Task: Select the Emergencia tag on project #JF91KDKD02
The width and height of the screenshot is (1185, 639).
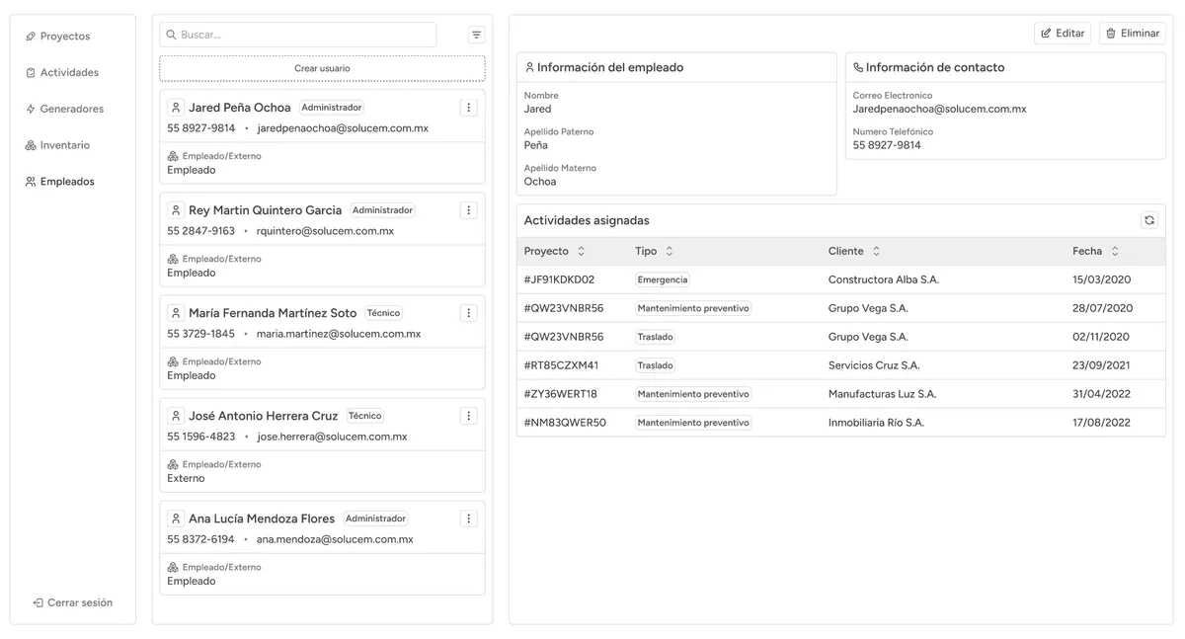Action: coord(662,280)
